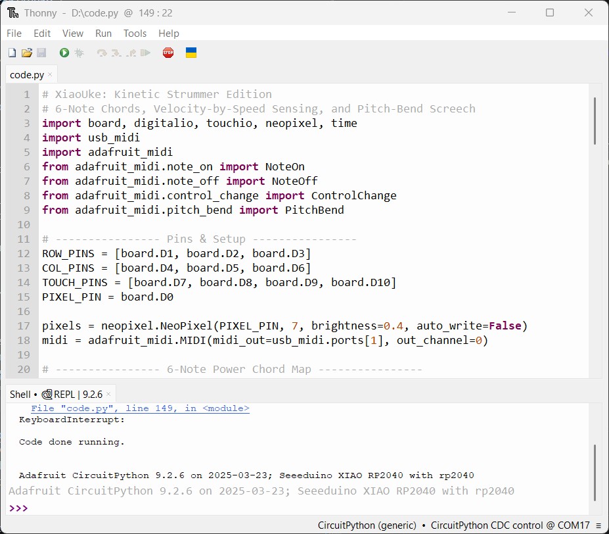609x534 pixels.
Task: Click the Resume execution icon
Action: (146, 52)
